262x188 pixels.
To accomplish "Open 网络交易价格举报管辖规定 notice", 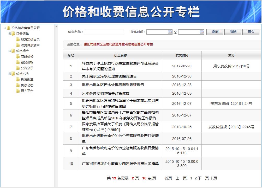I will [120, 127].
